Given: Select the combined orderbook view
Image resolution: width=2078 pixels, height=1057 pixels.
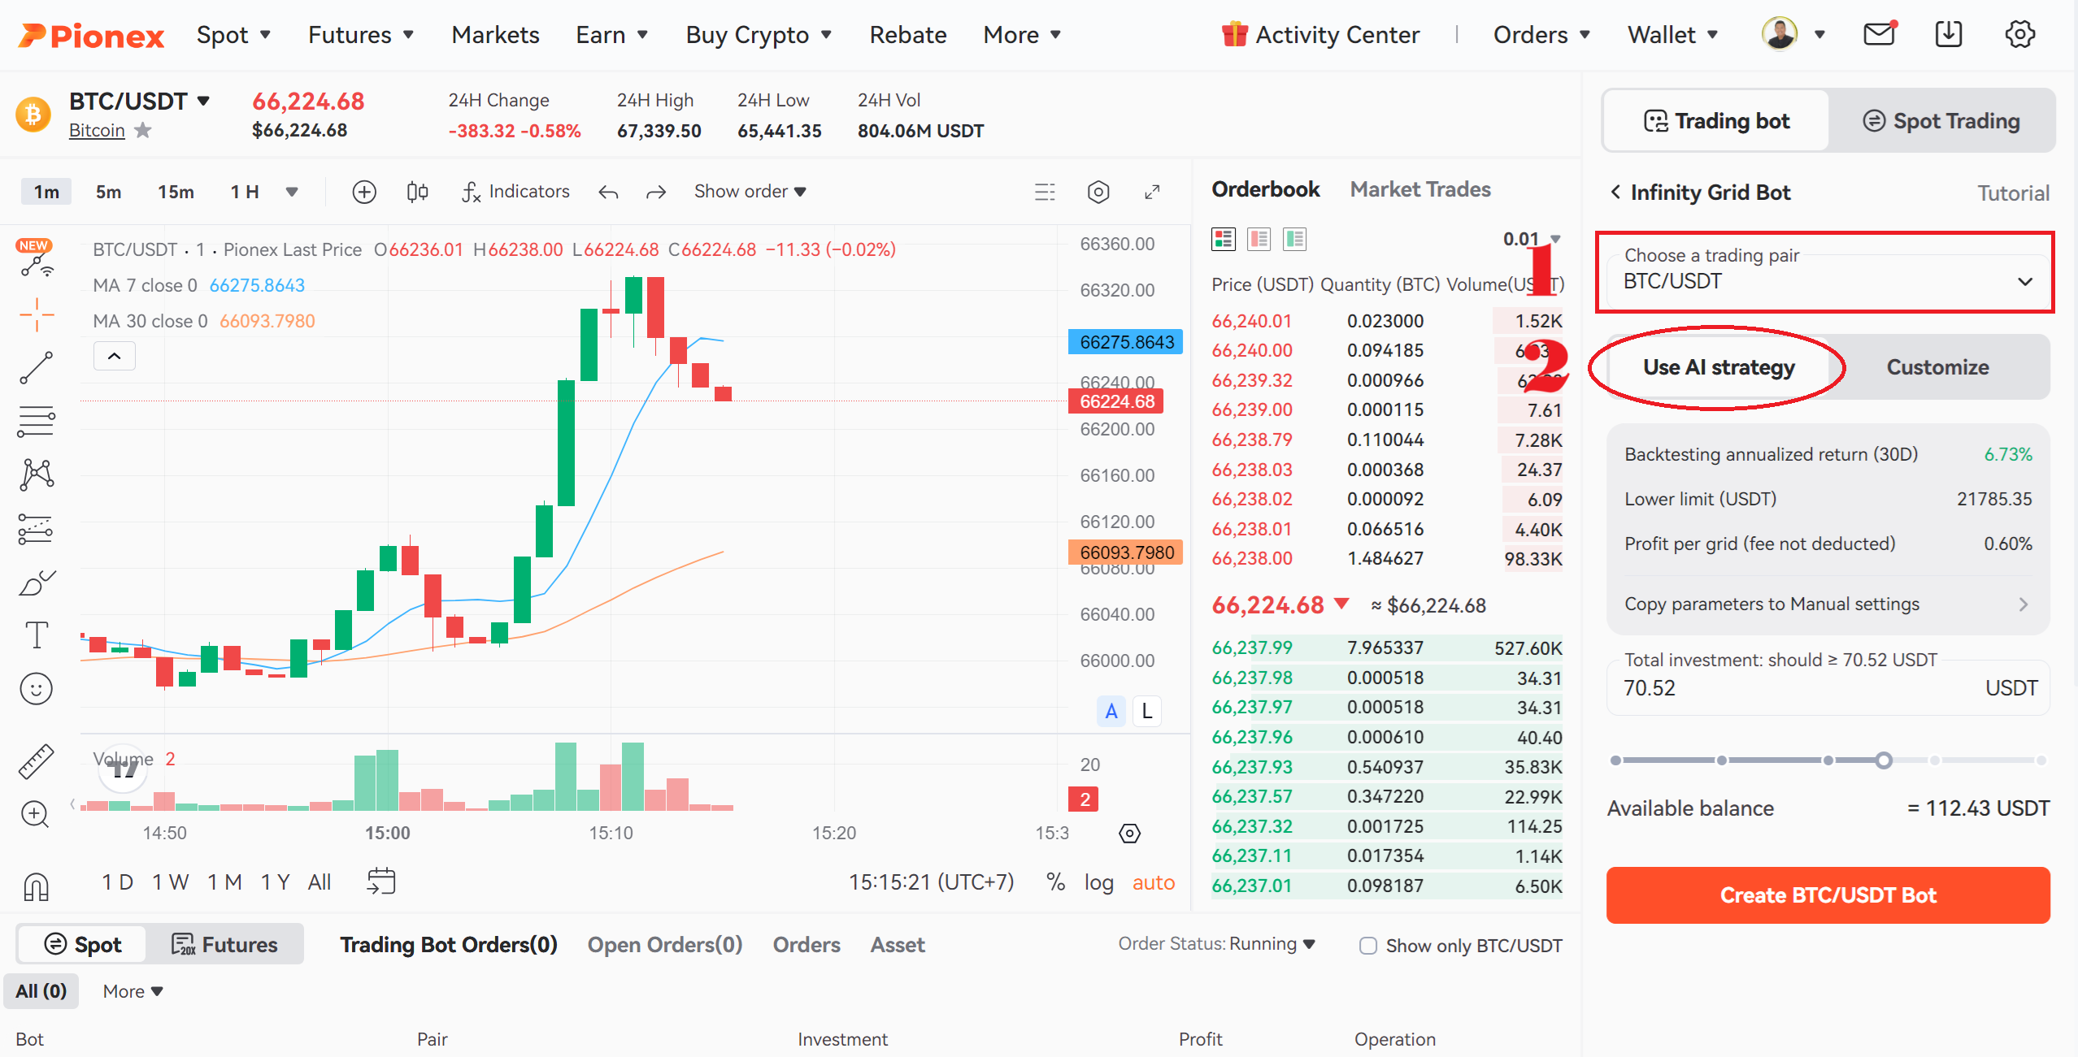Looking at the screenshot, I should tap(1223, 239).
